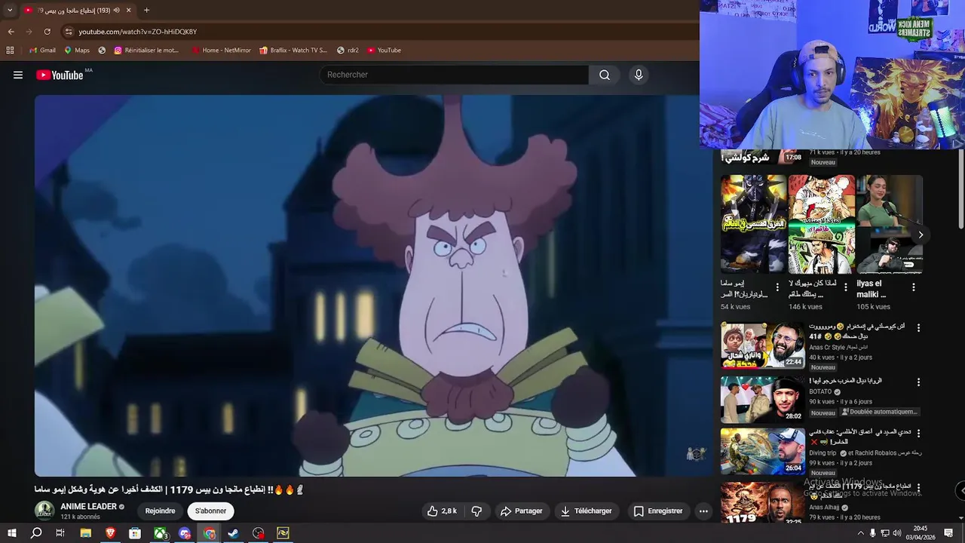The height and width of the screenshot is (543, 965).
Task: Select the YouTube video browser tab
Action: (x=77, y=11)
